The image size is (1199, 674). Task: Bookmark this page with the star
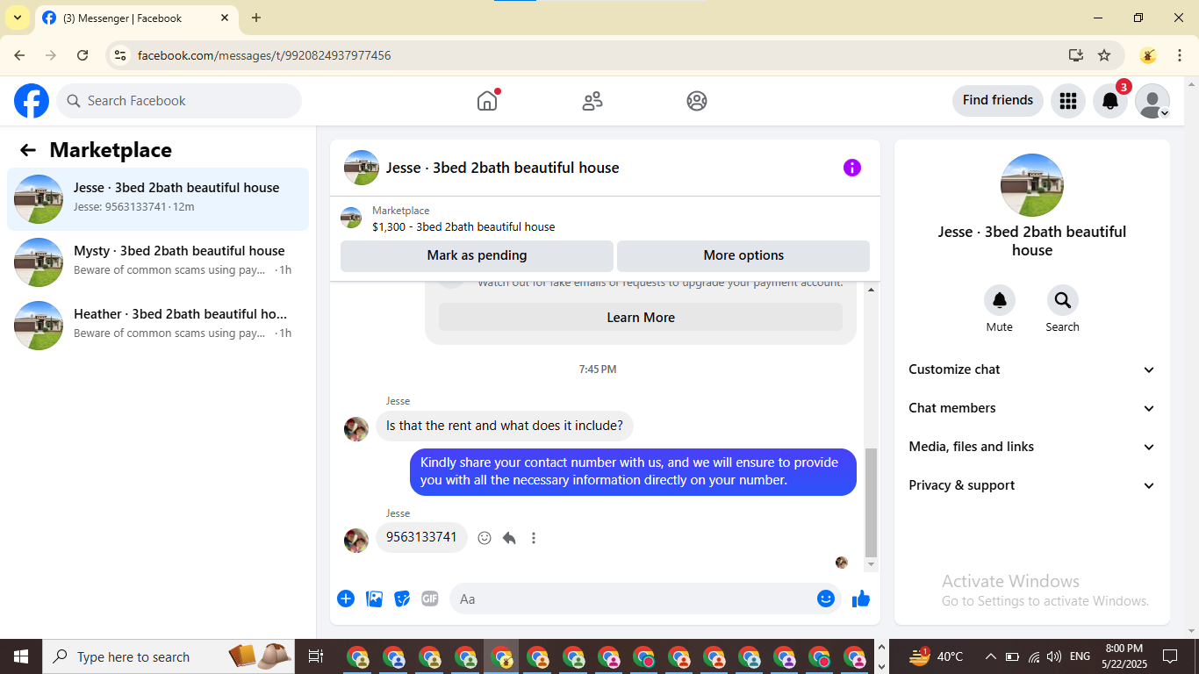(x=1104, y=55)
